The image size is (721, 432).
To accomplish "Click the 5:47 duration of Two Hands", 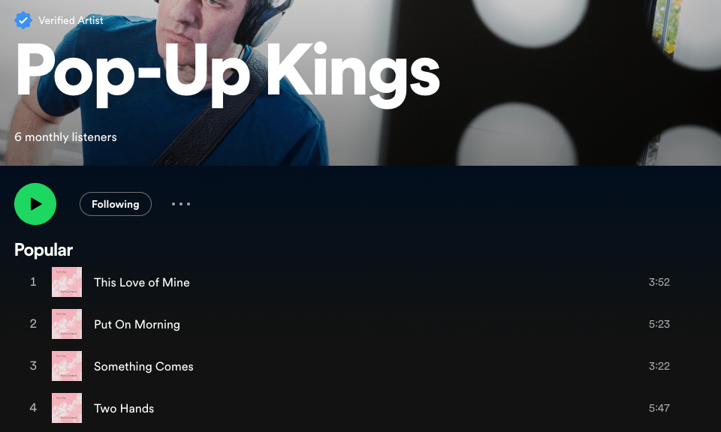I will click(x=659, y=408).
